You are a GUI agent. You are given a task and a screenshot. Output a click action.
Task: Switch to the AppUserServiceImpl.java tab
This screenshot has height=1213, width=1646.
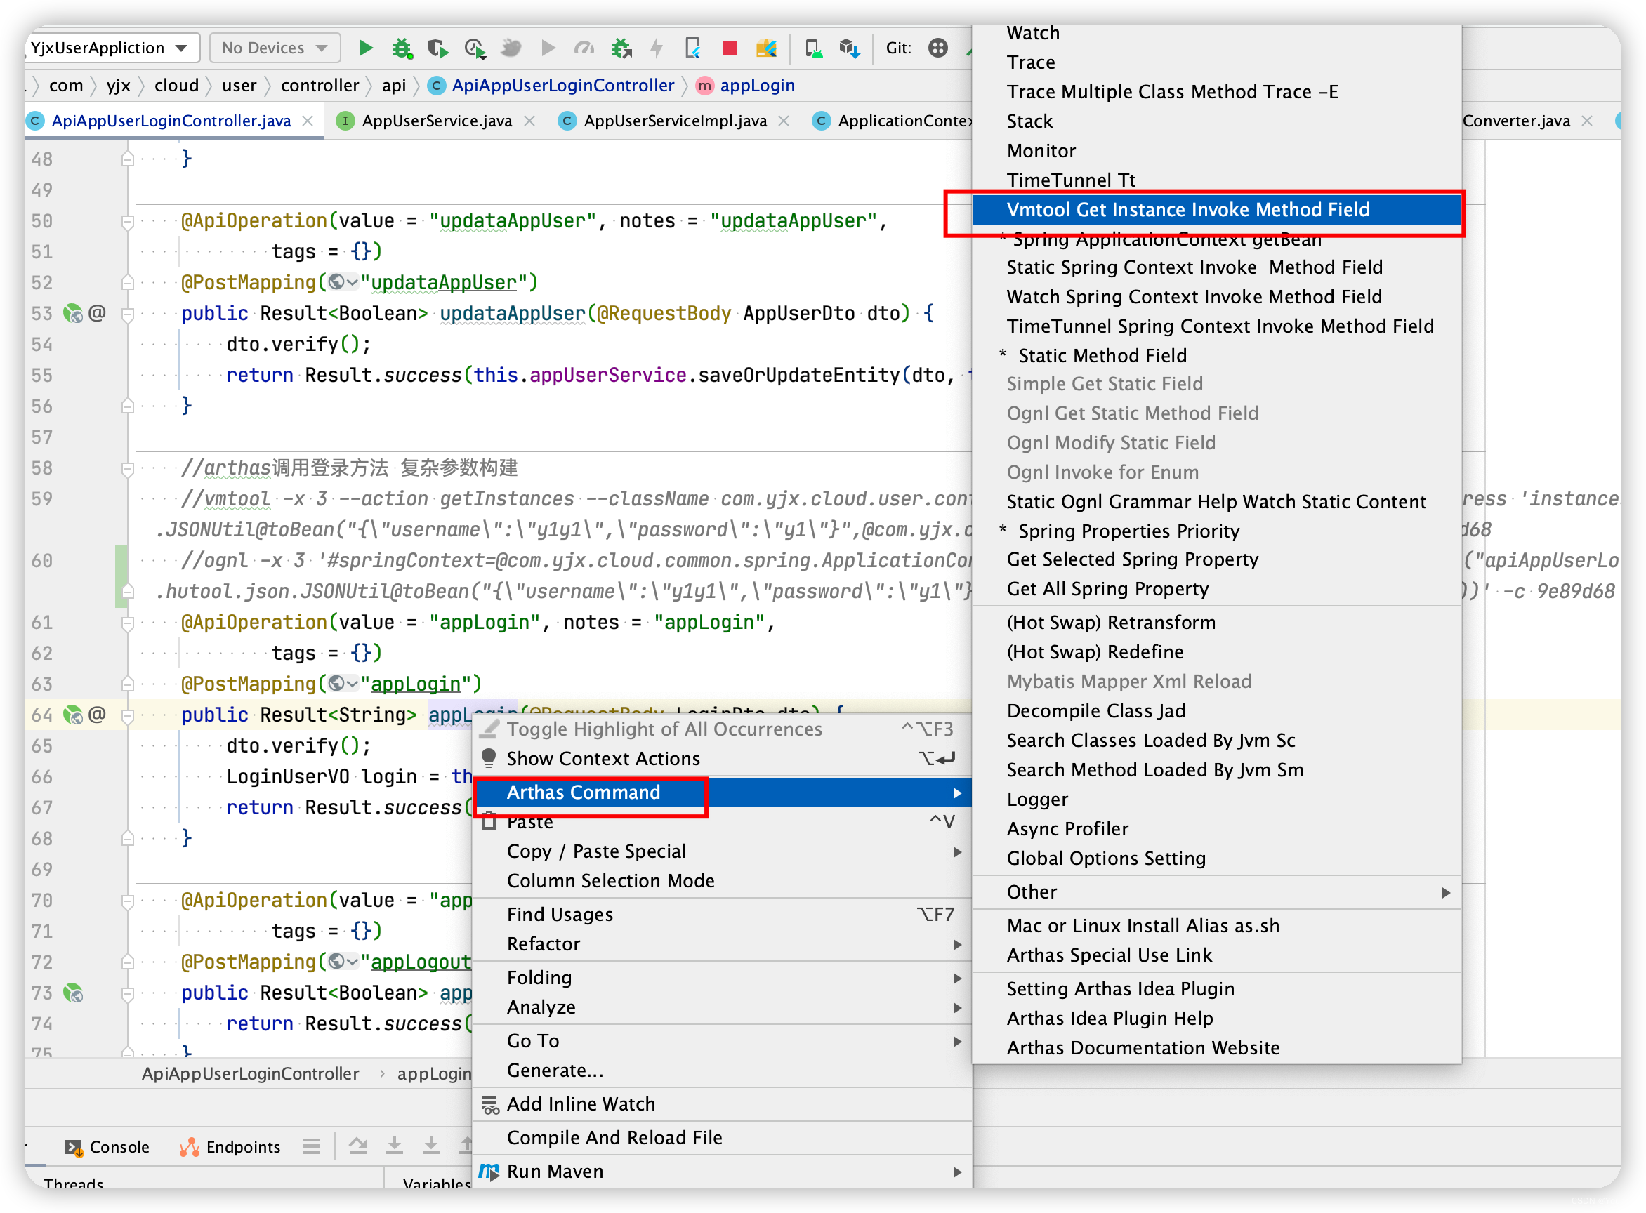[675, 121]
